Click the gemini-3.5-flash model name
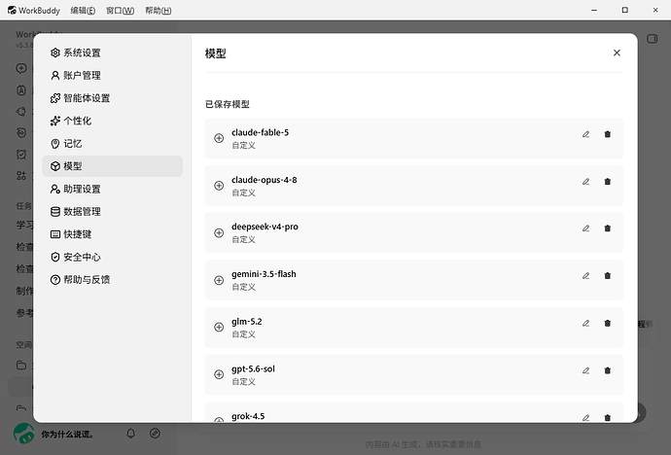 264,274
